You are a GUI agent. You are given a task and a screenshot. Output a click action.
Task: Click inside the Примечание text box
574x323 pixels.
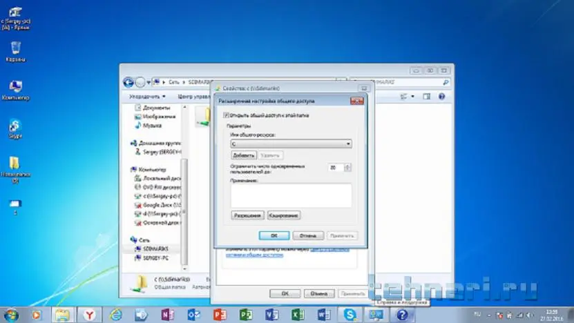pyautogui.click(x=291, y=196)
